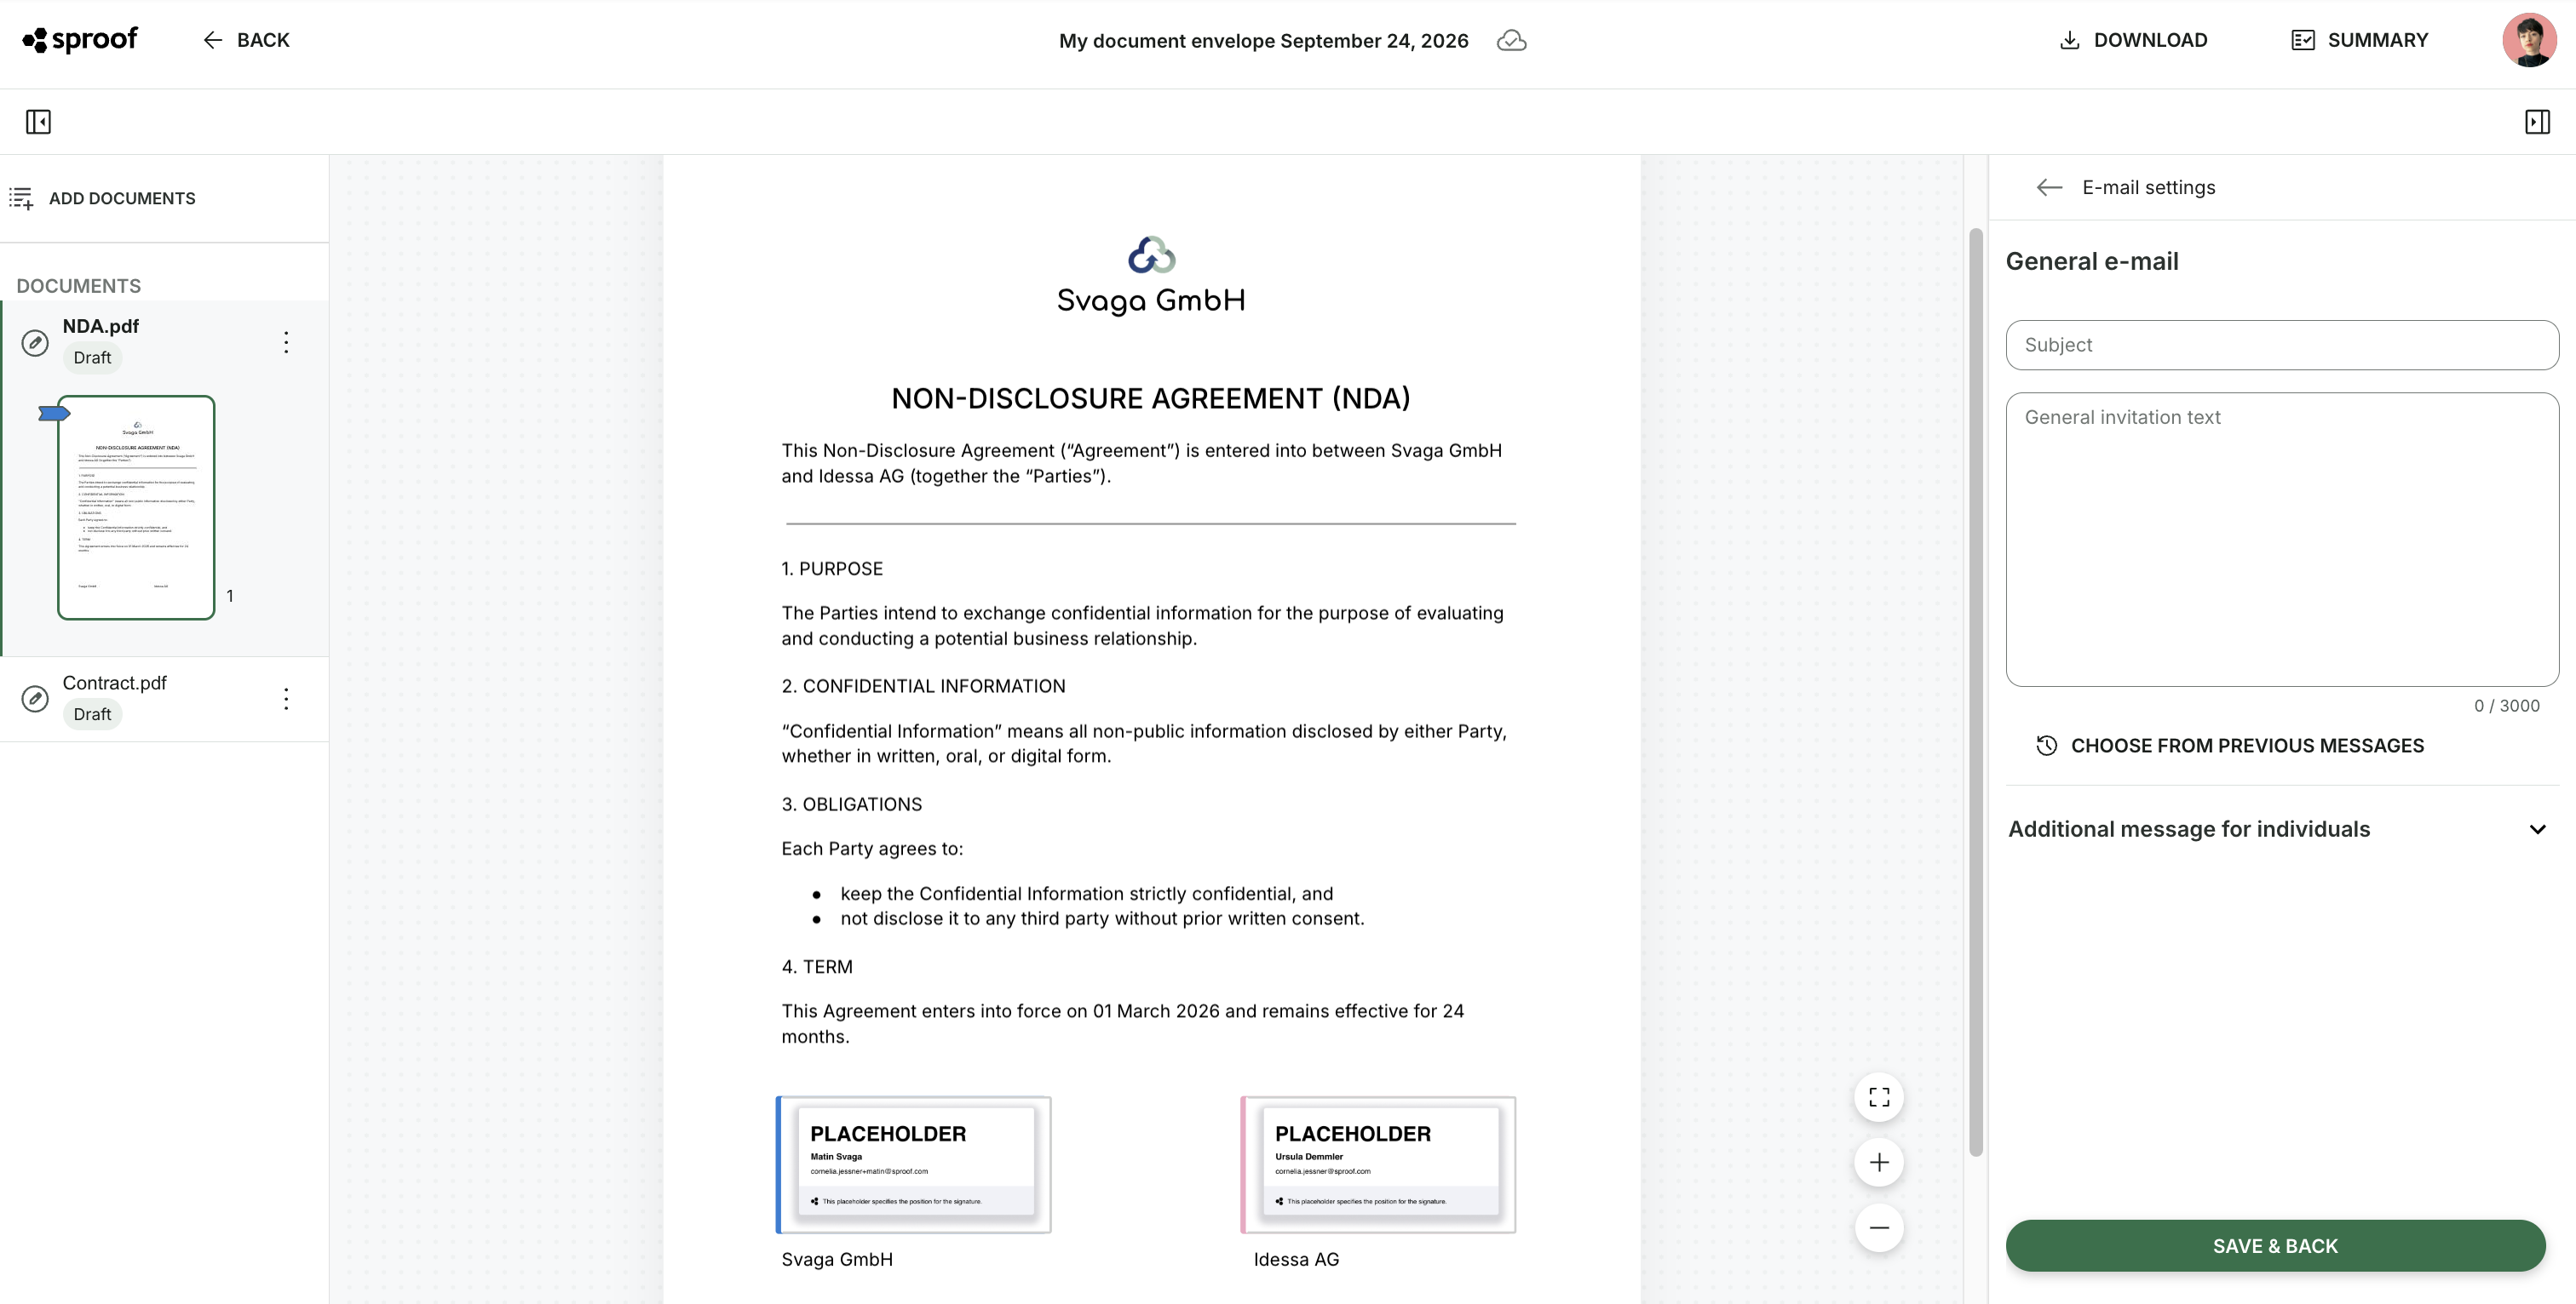The width and height of the screenshot is (2576, 1304).
Task: Click the Draft badge under Contract.pdf
Action: click(x=92, y=714)
